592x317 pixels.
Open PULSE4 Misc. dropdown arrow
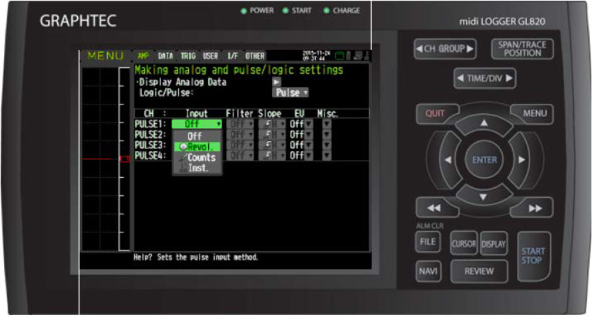[327, 155]
